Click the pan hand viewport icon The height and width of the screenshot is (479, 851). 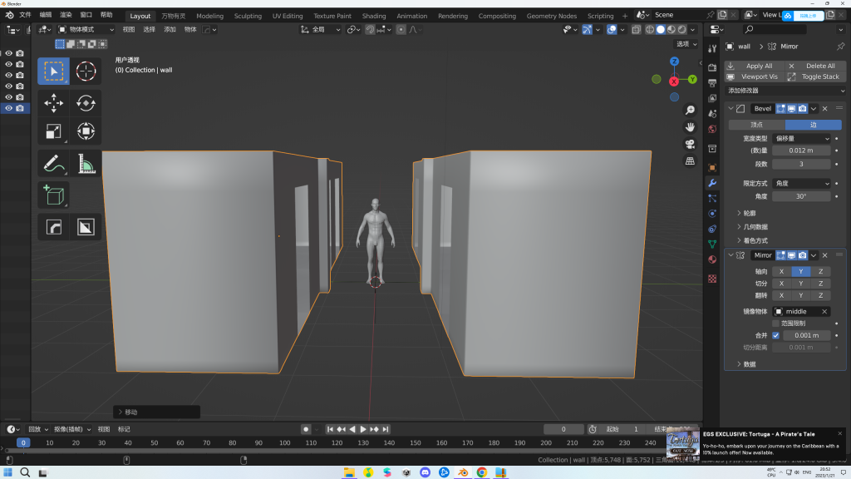click(690, 127)
